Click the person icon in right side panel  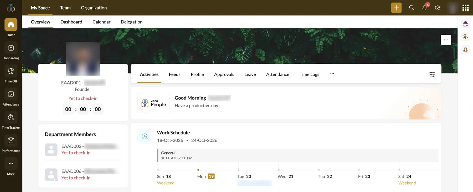(x=465, y=37)
